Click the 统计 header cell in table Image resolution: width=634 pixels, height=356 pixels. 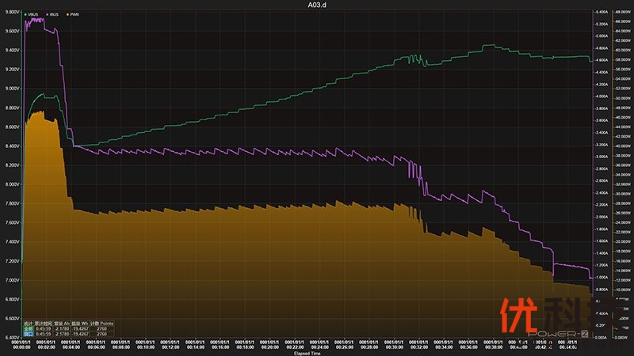tap(28, 323)
